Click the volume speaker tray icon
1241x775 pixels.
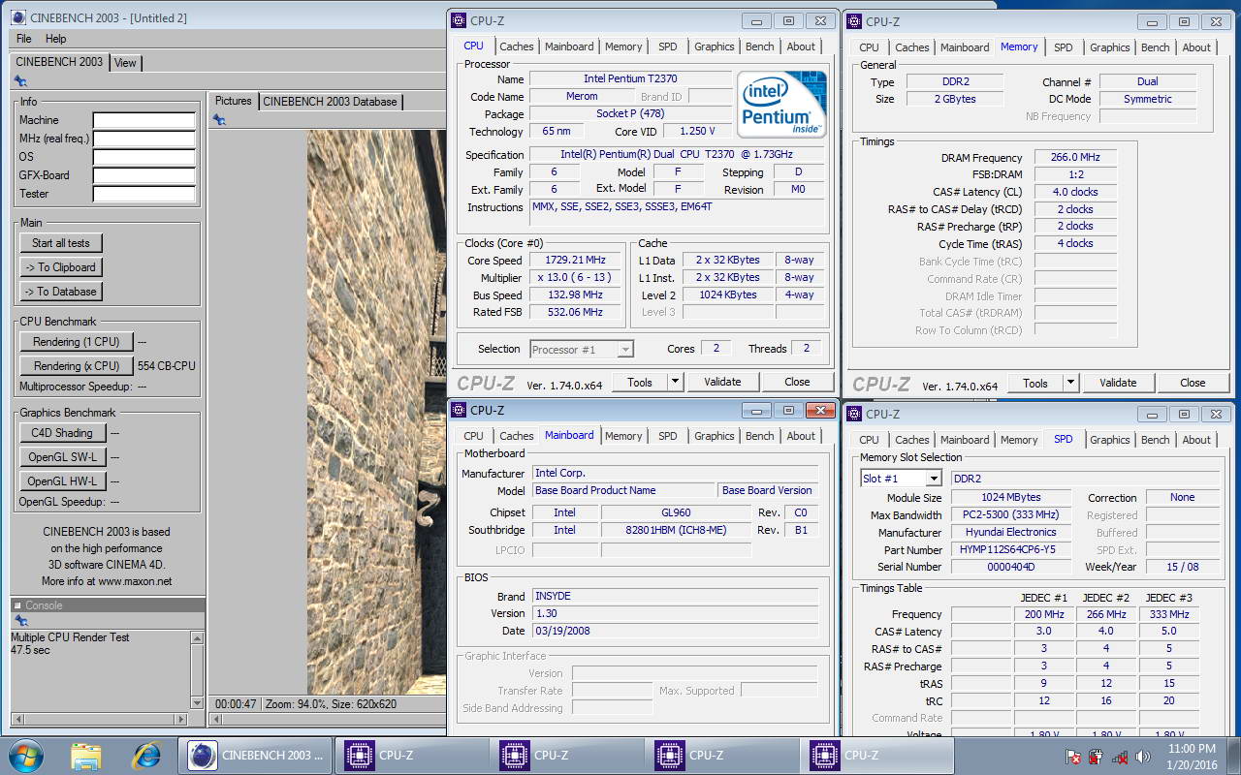pos(1143,757)
